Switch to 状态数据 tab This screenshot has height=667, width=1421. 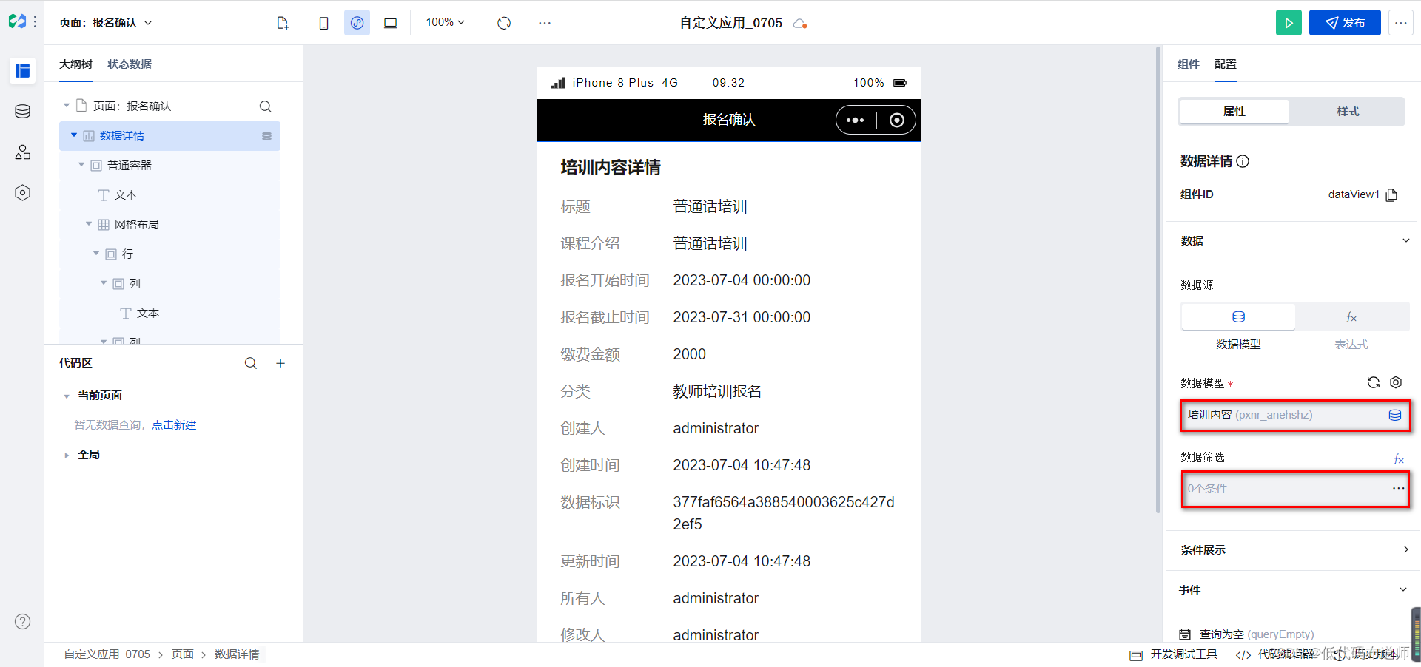pos(130,64)
